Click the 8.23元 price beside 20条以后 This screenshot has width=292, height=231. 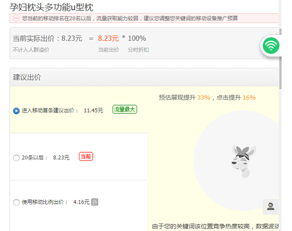[61, 158]
